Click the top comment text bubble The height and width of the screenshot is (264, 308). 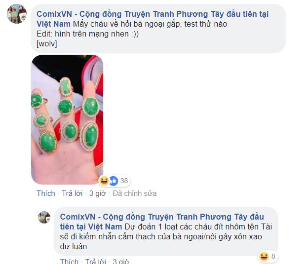[158, 29]
